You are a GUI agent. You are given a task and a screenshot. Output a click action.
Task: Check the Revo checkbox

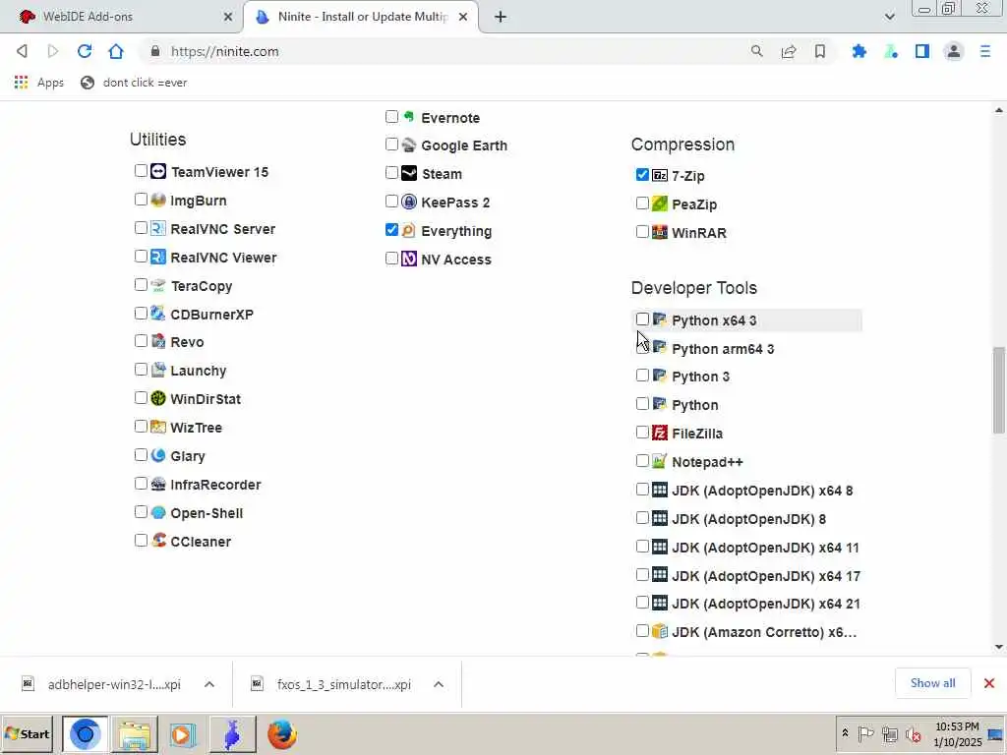[x=142, y=341]
